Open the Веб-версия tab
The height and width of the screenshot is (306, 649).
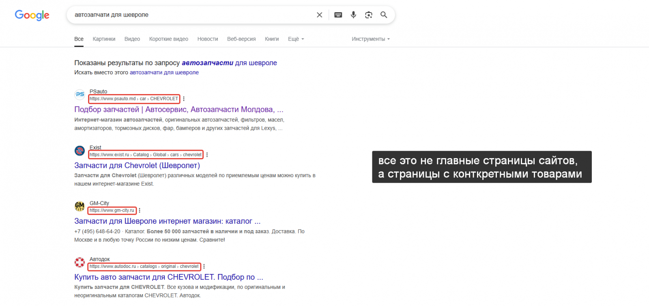(x=241, y=39)
